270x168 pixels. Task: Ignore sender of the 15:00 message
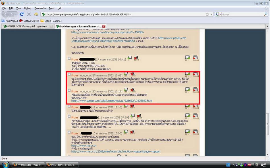click(133, 132)
